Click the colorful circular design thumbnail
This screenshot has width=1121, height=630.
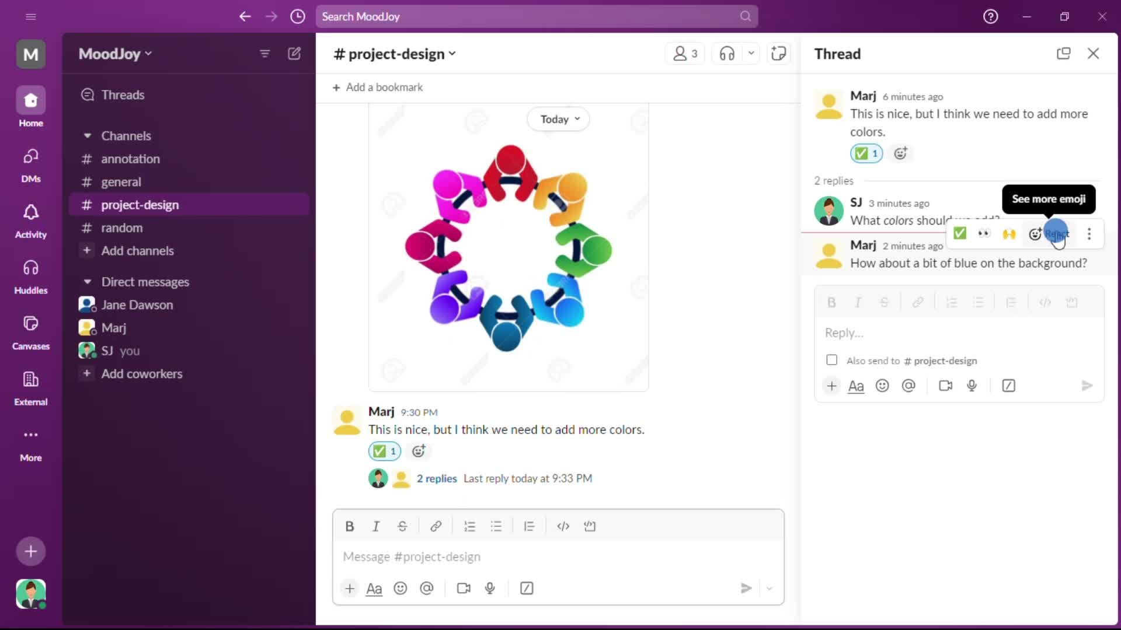pos(508,247)
